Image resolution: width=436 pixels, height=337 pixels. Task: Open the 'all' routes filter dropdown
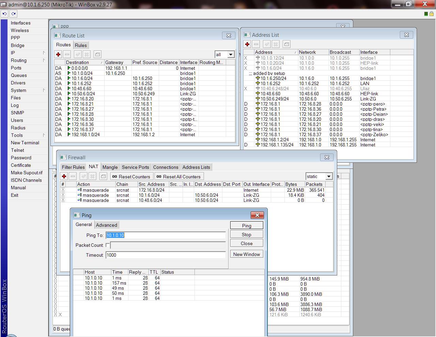[x=224, y=54]
